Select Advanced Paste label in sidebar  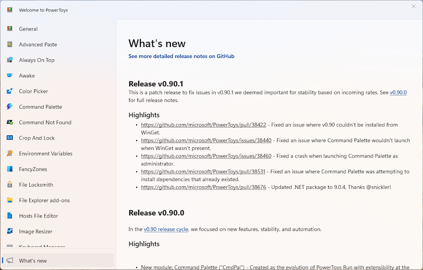pos(38,44)
